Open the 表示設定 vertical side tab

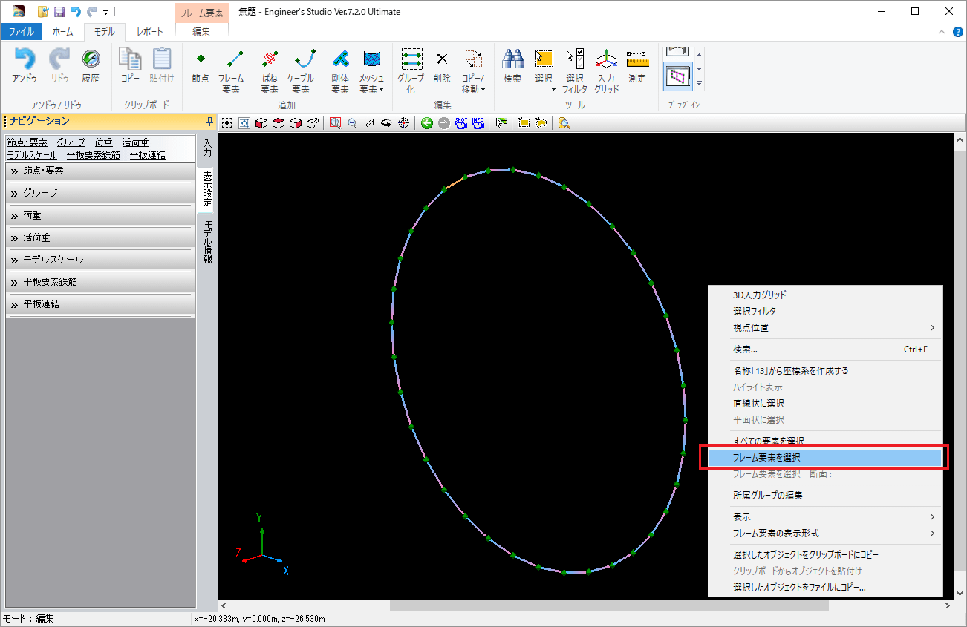207,188
